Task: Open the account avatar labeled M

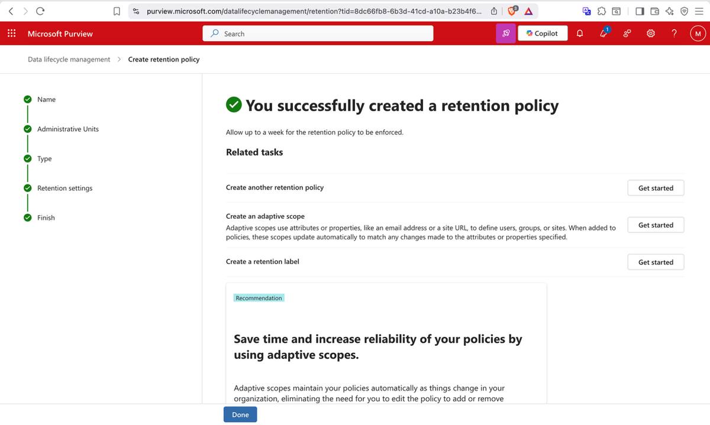Action: (x=698, y=34)
